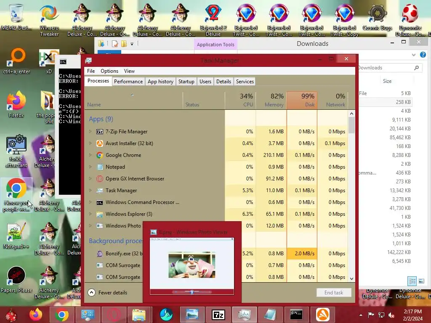431x323 pixels.
Task: Switch to the Startup tab
Action: click(186, 82)
